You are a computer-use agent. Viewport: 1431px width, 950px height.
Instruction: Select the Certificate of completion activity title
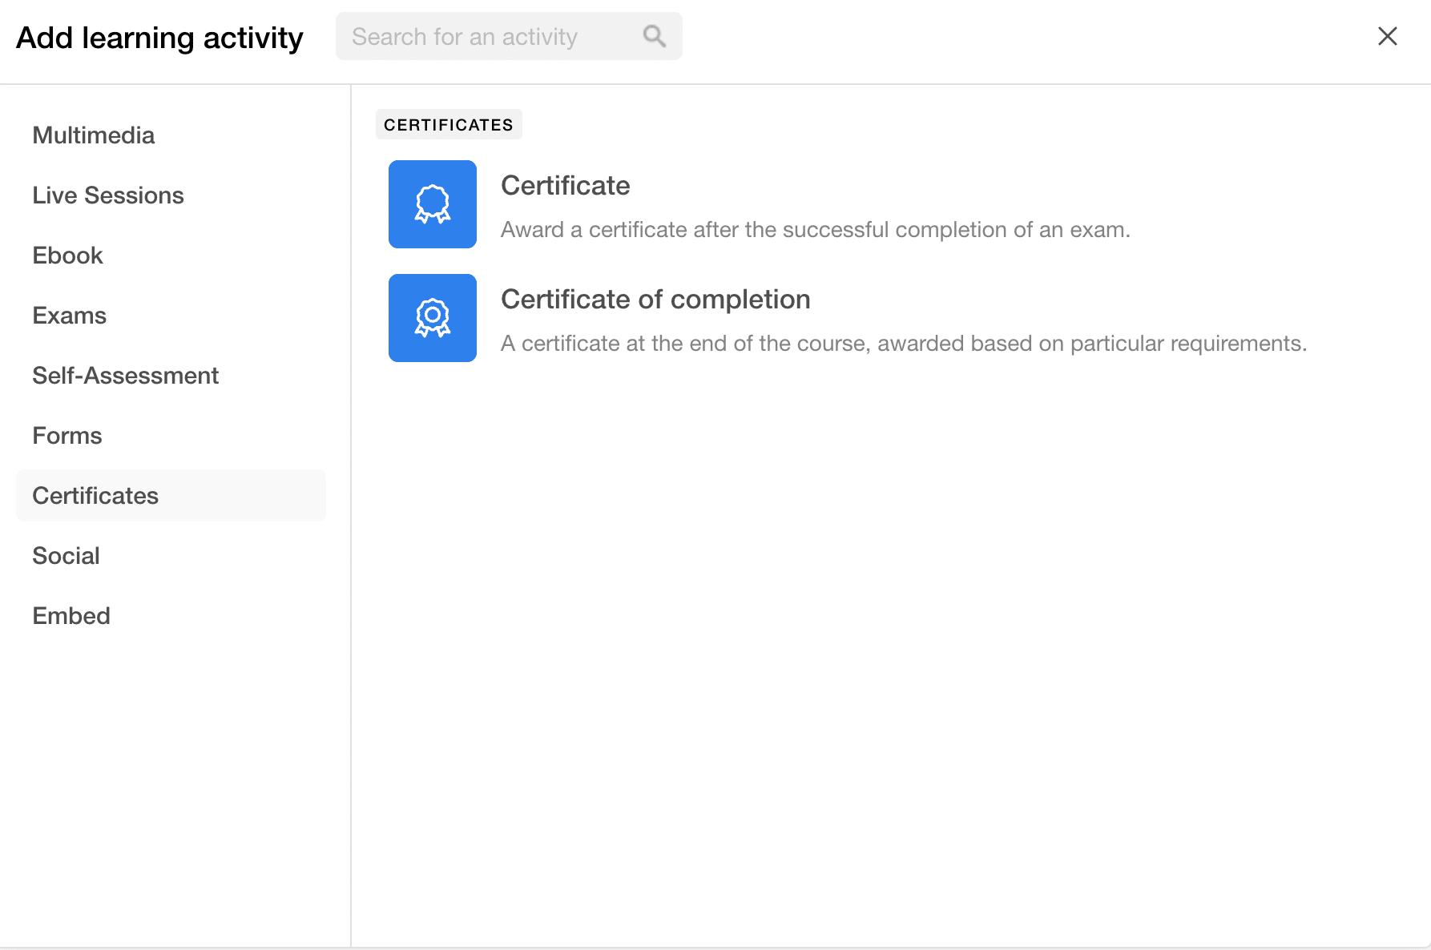pos(655,299)
